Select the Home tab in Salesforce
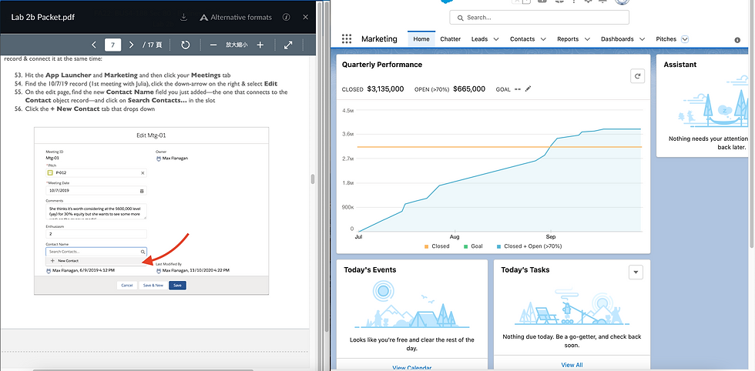This screenshot has width=755, height=371. coord(421,39)
